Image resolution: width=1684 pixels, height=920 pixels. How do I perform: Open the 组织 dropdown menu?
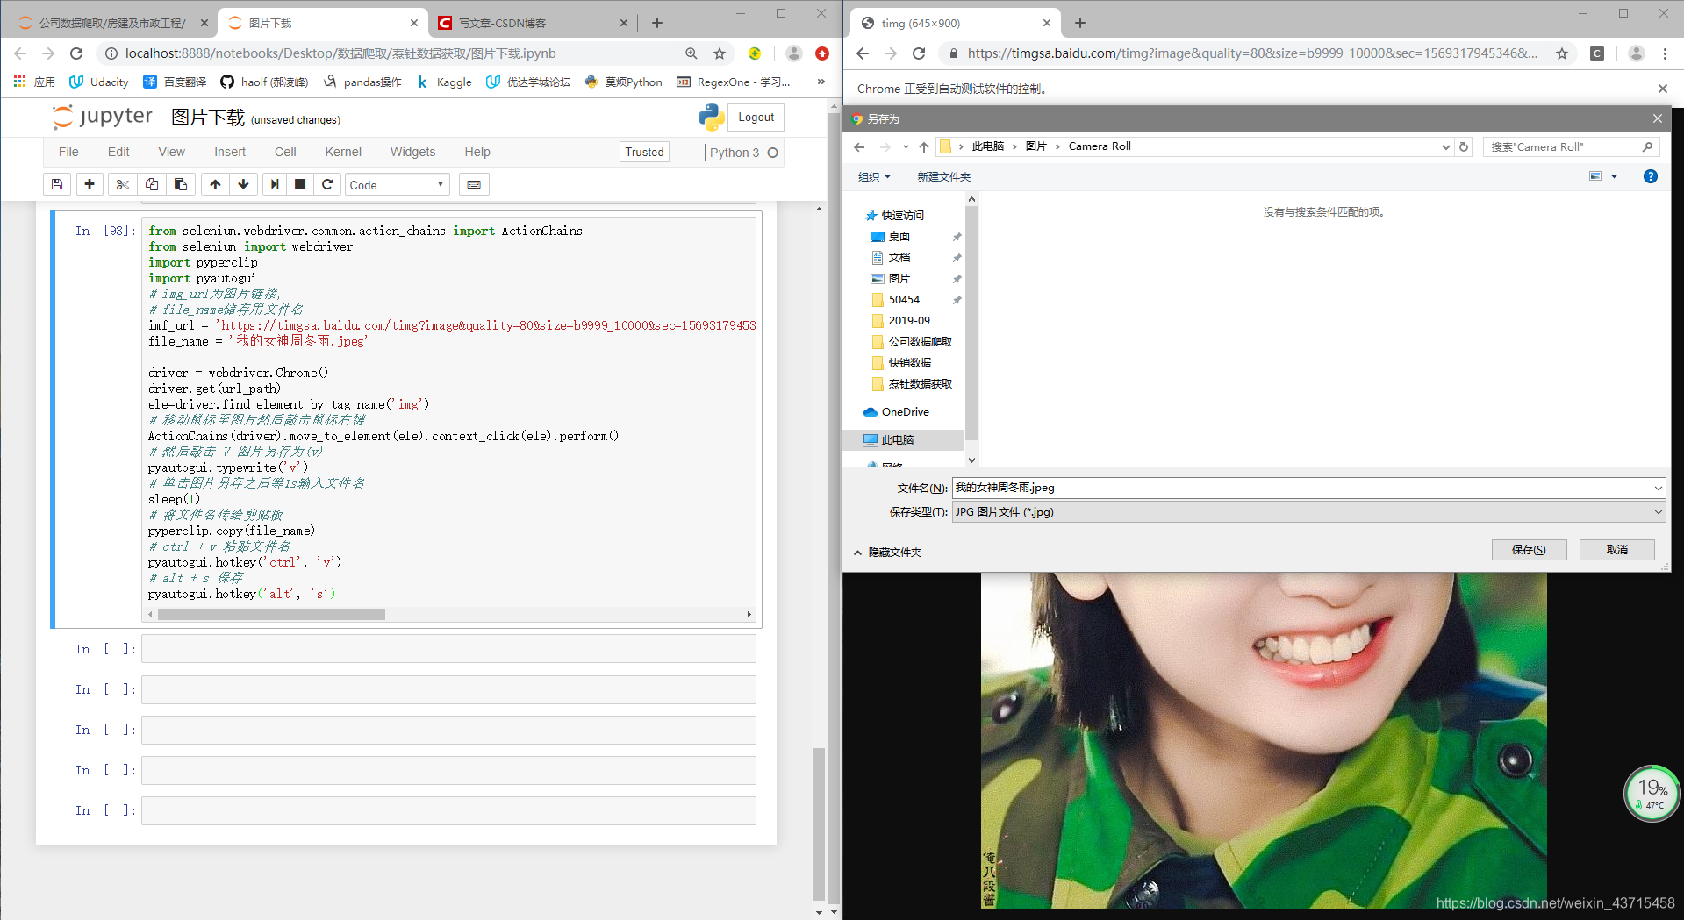point(874,176)
